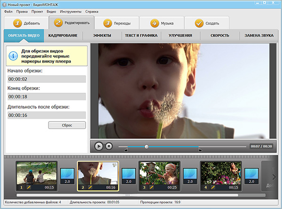Click the application icon in title bar
The width and height of the screenshot is (282, 209).
pyautogui.click(x=4, y=5)
